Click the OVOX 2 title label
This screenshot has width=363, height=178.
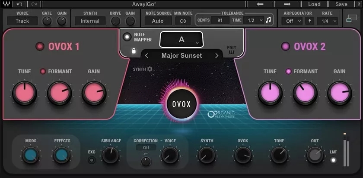click(x=309, y=47)
